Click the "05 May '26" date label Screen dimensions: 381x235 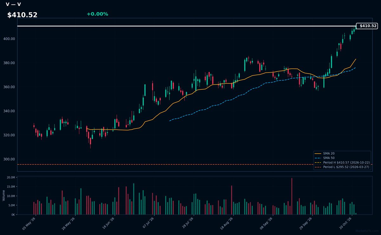tap(29, 224)
